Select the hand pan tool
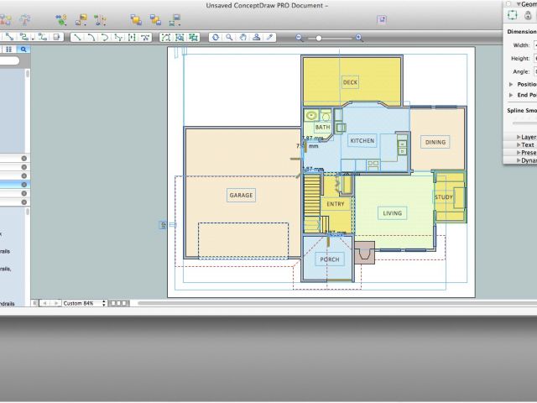537x403 pixels. point(242,38)
